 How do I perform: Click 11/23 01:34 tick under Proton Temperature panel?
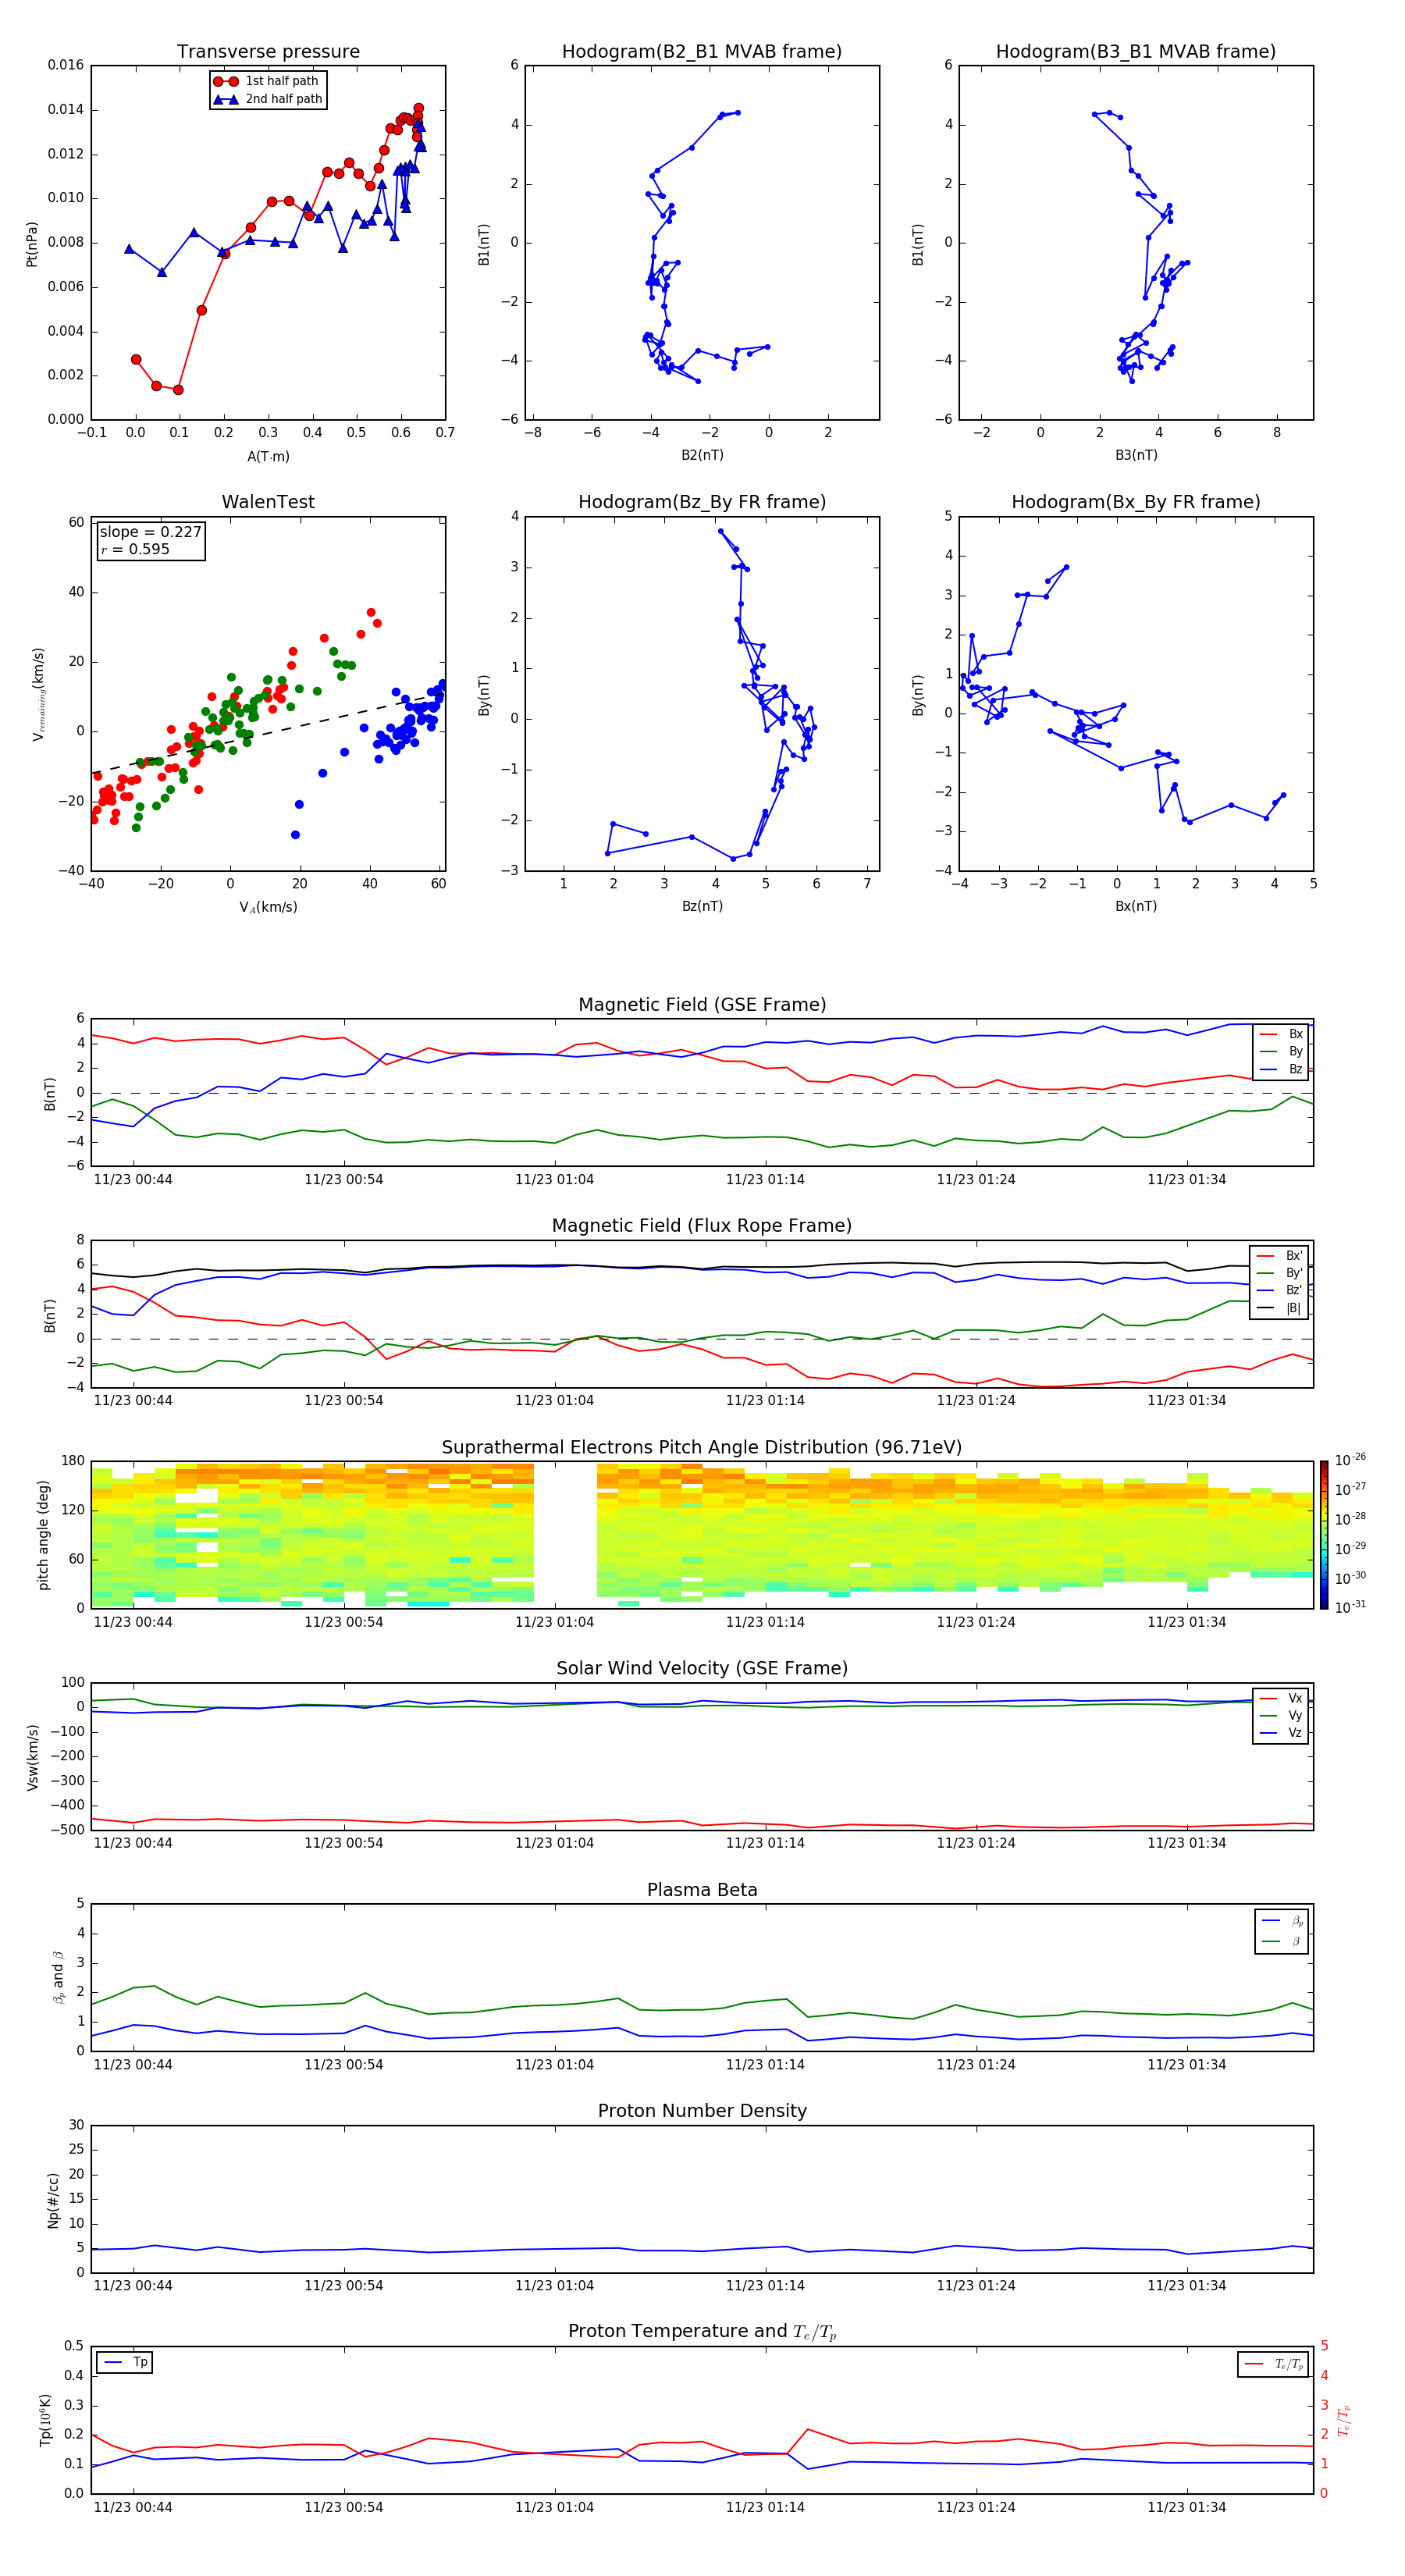pyautogui.click(x=1186, y=2507)
